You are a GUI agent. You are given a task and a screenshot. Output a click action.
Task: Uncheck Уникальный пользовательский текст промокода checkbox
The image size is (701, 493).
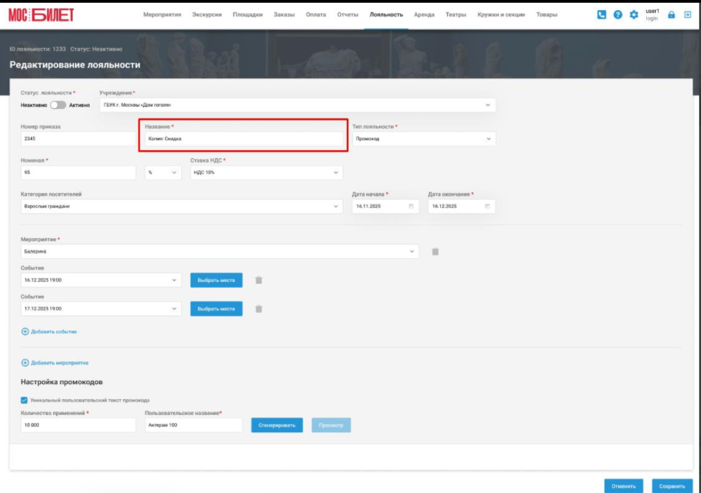24,400
